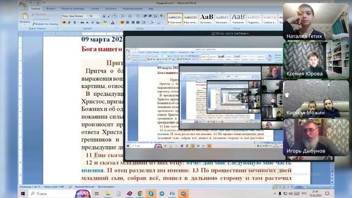
Task: Switch to Google Chrome on the taskbar
Action: pyautogui.click(x=140, y=194)
